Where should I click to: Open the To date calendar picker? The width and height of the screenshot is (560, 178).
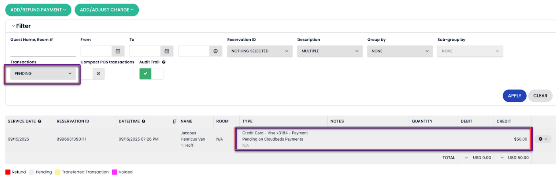[167, 51]
